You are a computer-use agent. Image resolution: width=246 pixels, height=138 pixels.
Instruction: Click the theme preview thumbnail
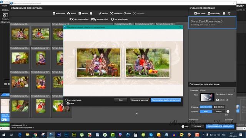pyautogui.click(x=207, y=97)
